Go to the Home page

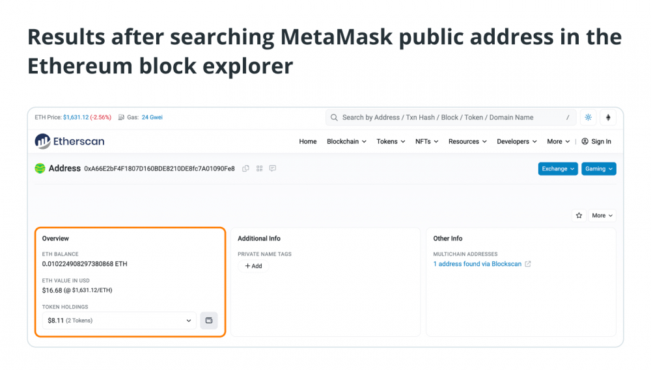(308, 142)
